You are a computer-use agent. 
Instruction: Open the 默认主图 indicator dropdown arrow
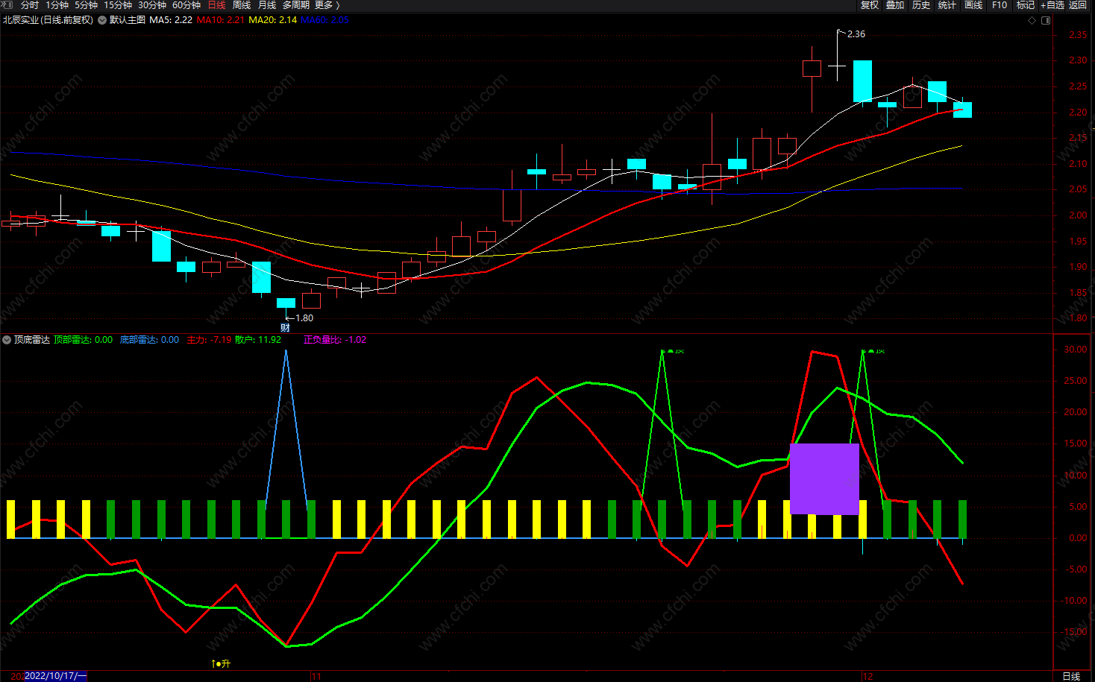[102, 20]
